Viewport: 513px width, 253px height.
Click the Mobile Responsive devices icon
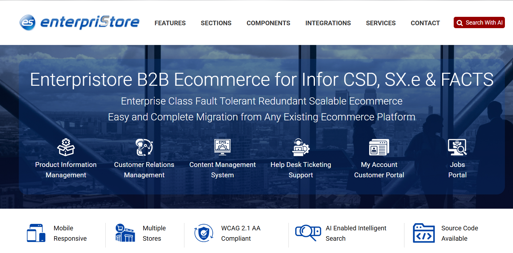(x=36, y=233)
